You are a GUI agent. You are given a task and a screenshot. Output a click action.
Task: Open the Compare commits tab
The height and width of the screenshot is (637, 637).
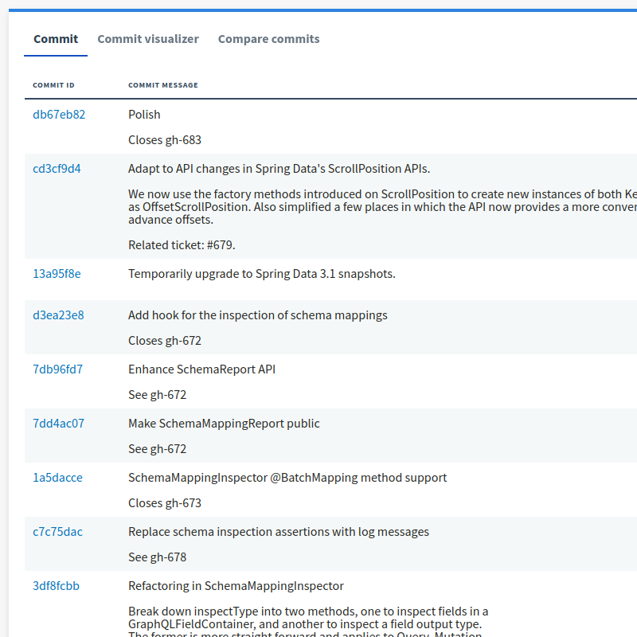[268, 39]
